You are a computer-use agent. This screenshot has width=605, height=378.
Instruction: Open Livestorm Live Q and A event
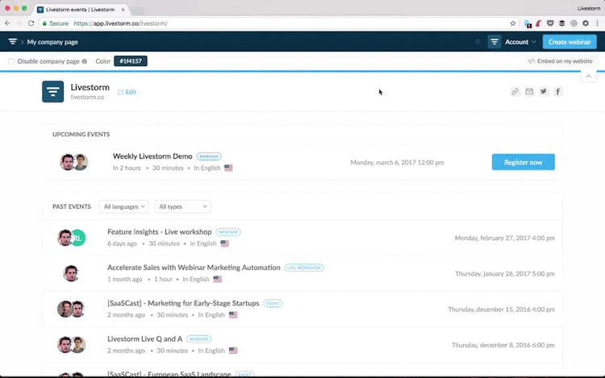[144, 339]
